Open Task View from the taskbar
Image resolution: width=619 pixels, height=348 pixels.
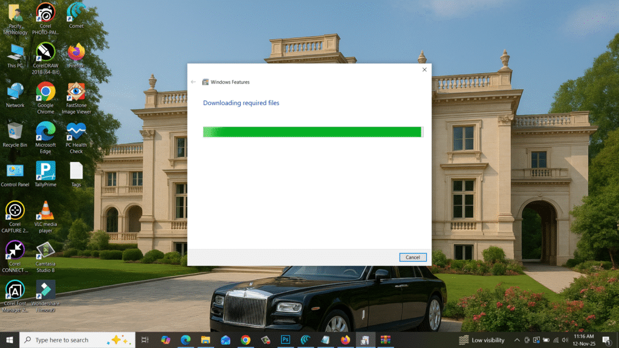[145, 339]
